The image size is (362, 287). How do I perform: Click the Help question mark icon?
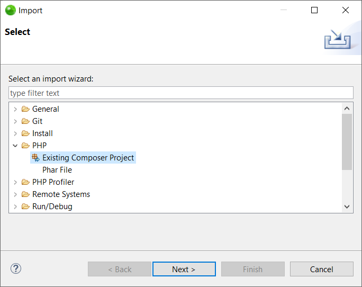[16, 268]
